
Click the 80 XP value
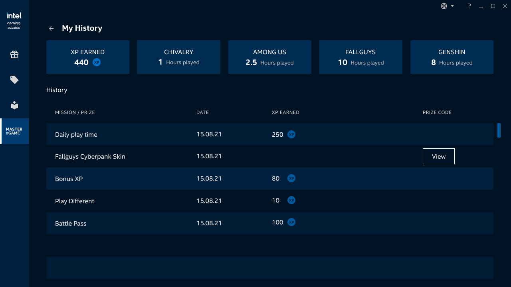pos(275,178)
